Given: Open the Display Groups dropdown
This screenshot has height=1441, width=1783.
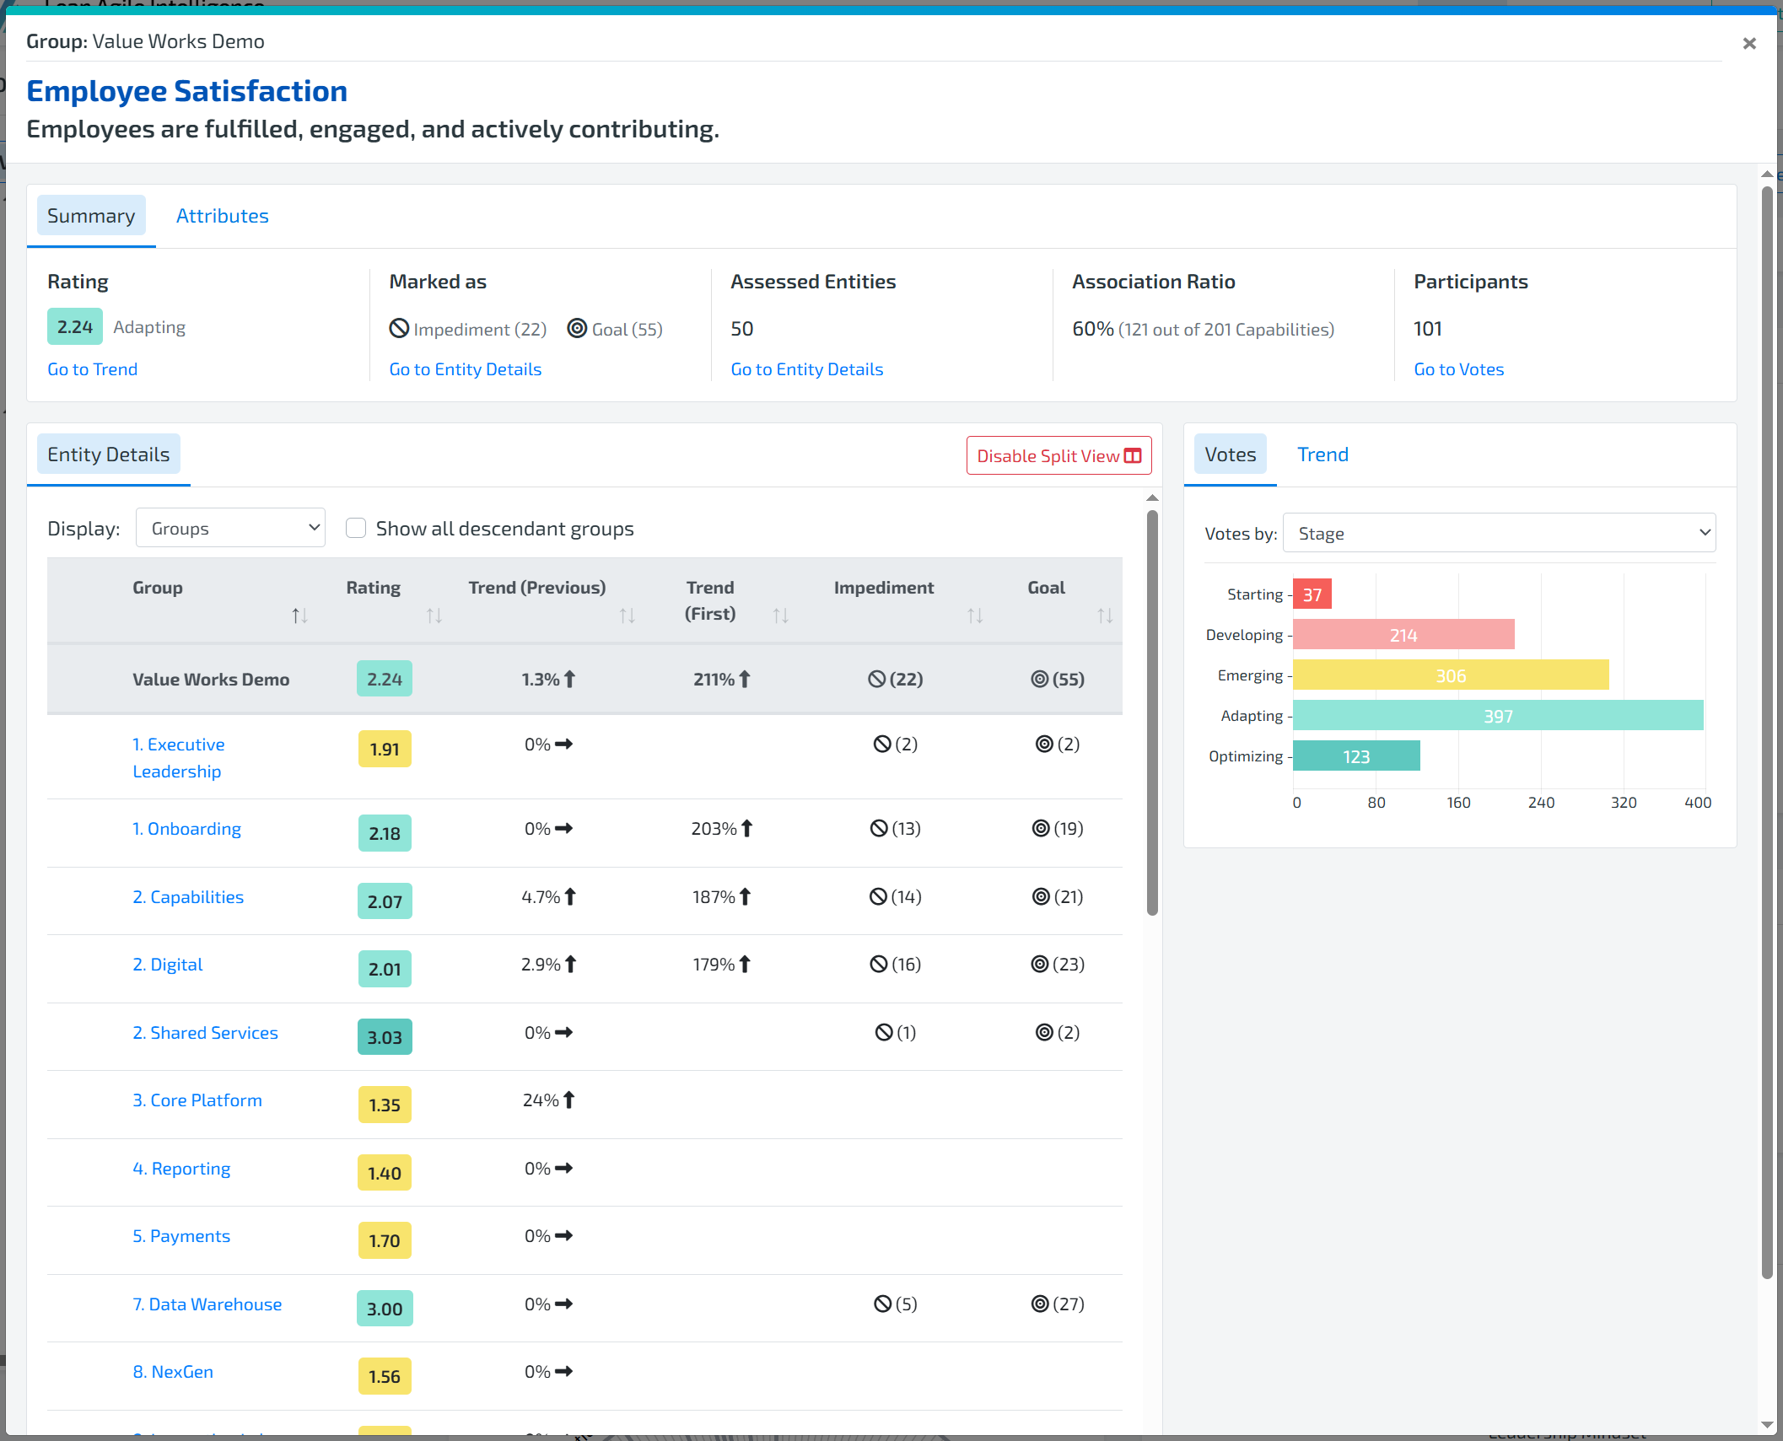Looking at the screenshot, I should point(230,528).
